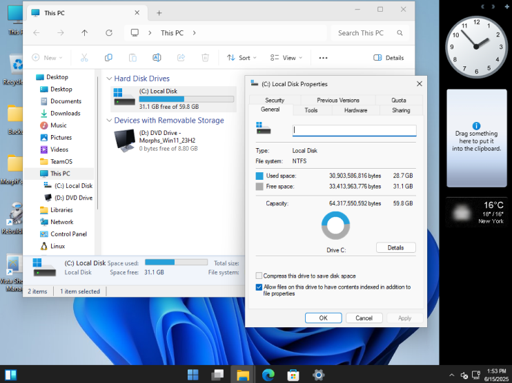Screen dimensions: 512x383
Task: Open the See more ellipsis menu
Action: pyautogui.click(x=323, y=58)
